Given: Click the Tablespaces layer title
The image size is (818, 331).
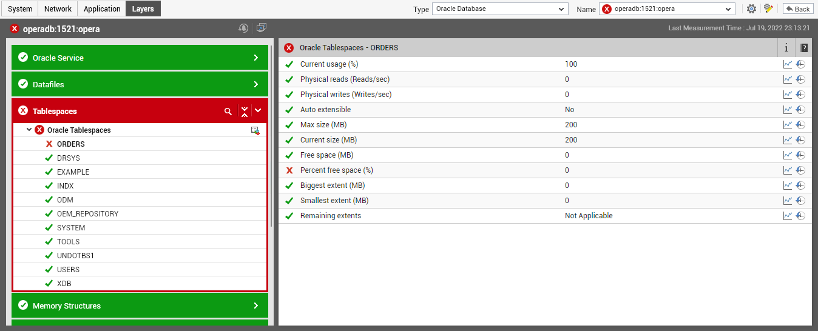Looking at the screenshot, I should tap(55, 112).
